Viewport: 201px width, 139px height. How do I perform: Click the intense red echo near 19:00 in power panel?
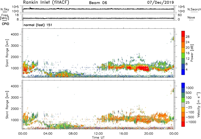point(142,68)
